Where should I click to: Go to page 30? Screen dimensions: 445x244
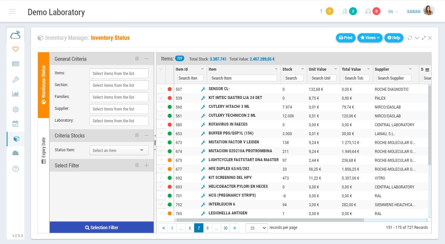[x=225, y=228]
